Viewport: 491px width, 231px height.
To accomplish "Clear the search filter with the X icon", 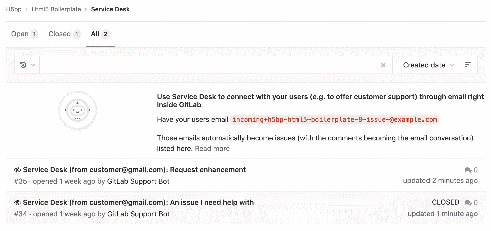I will click(383, 65).
